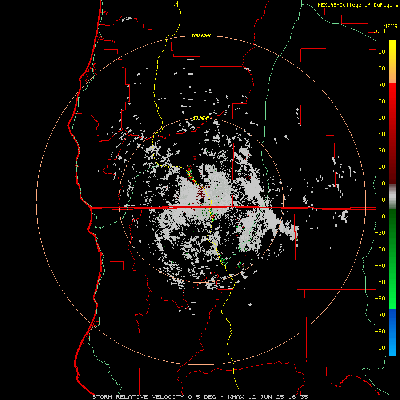Screen dimensions: 400x400
Task: Click the positive 60 value on the velocity scale
Action: tap(382, 101)
